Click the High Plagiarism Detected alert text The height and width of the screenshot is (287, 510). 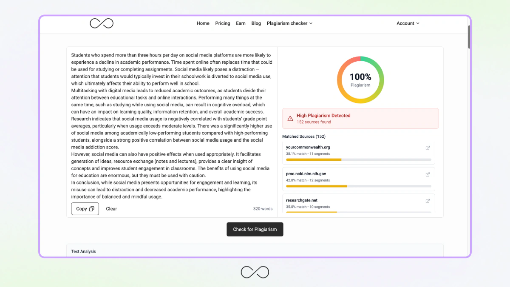point(323,116)
